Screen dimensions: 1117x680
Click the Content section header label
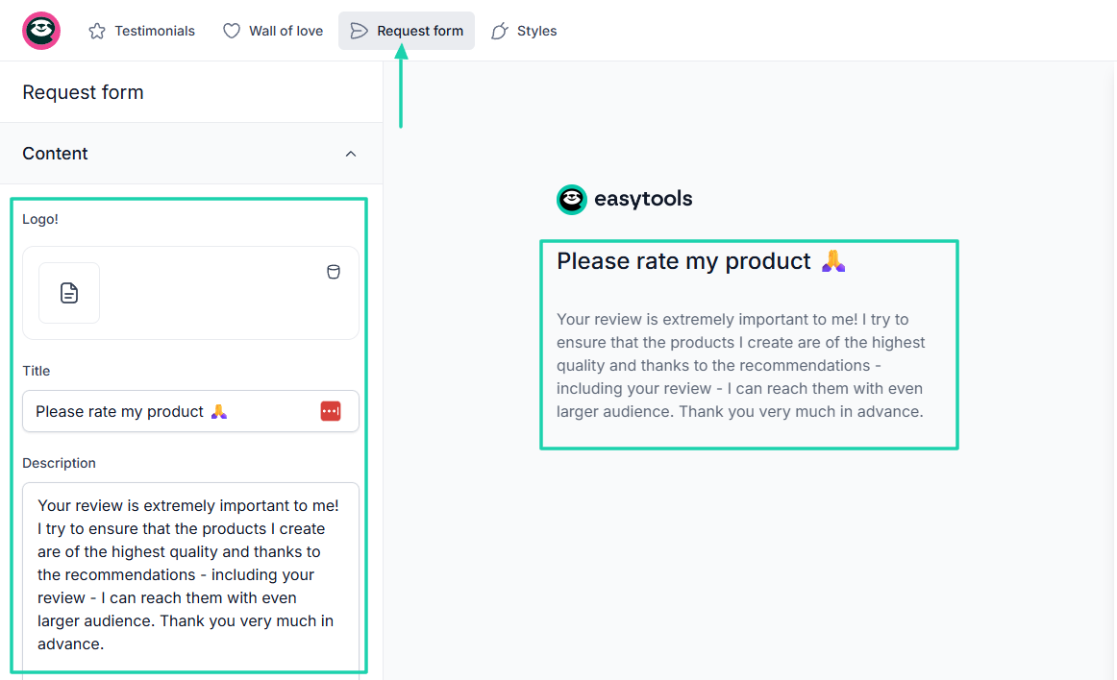[56, 154]
